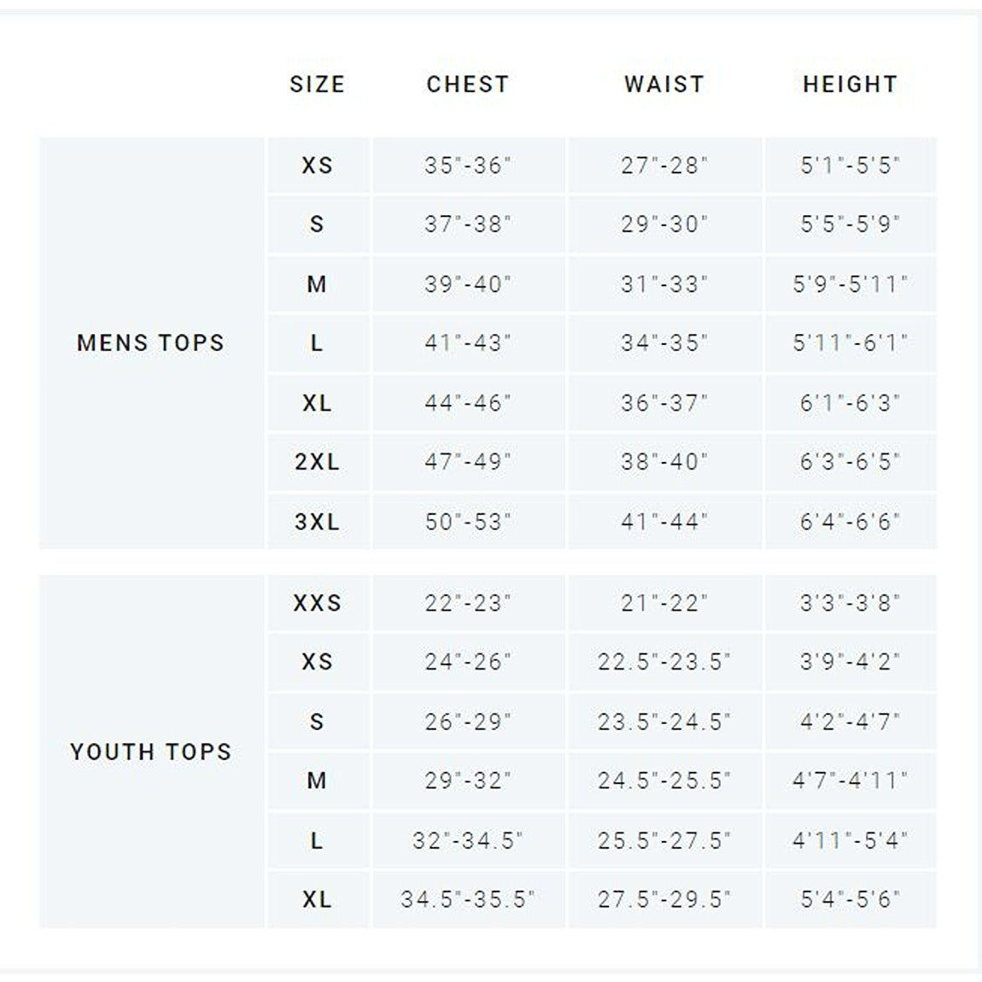
Task: Click chest measurement 44"-46"
Action: [468, 403]
